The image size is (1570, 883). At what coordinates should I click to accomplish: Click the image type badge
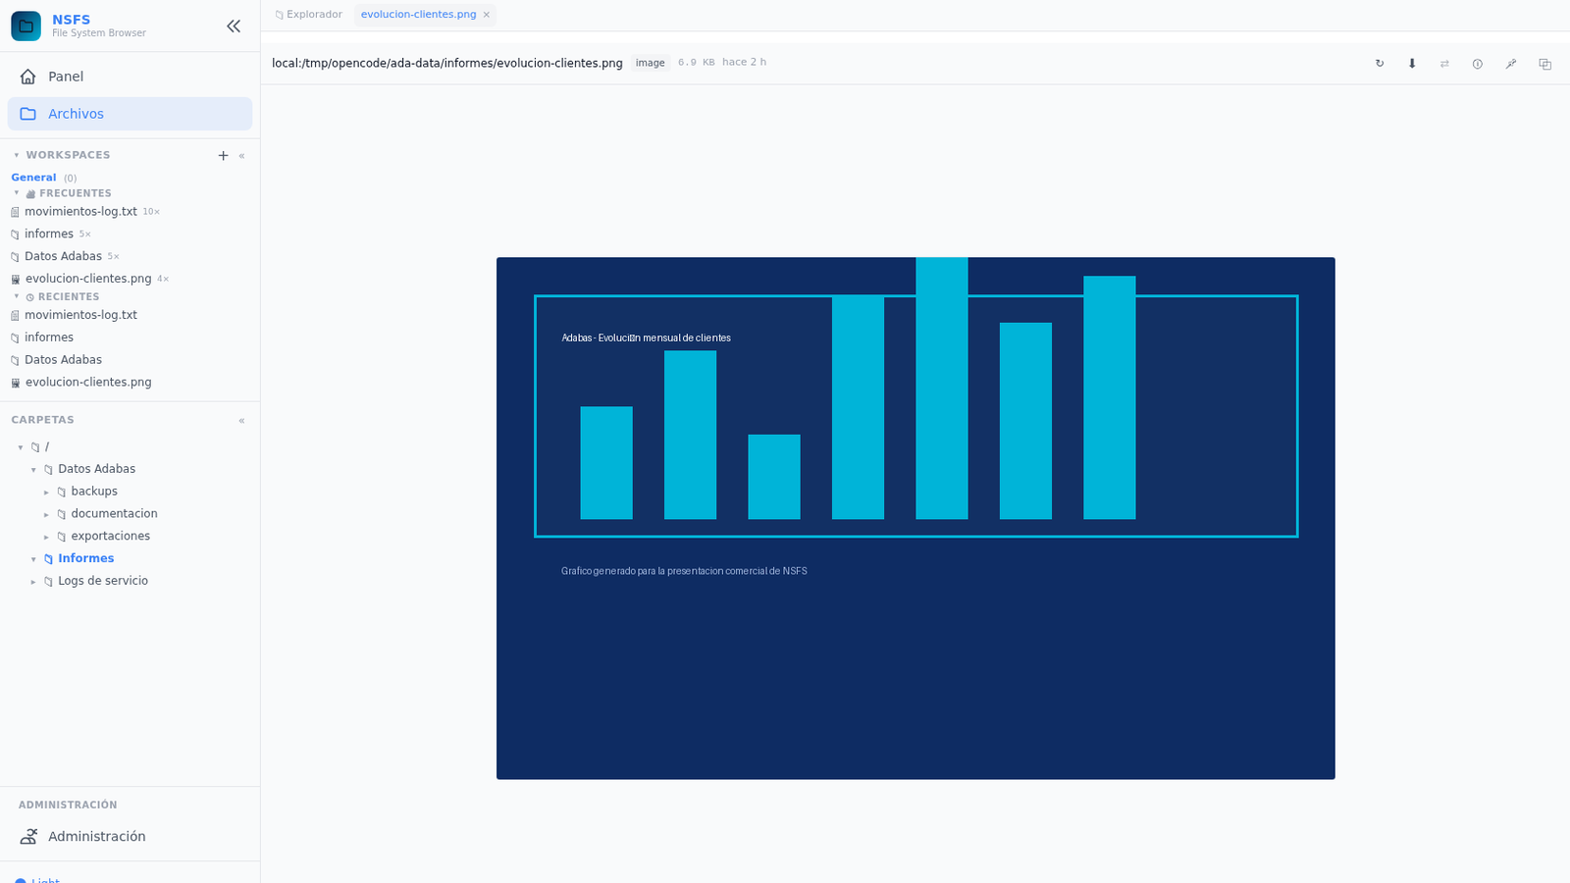click(x=650, y=63)
